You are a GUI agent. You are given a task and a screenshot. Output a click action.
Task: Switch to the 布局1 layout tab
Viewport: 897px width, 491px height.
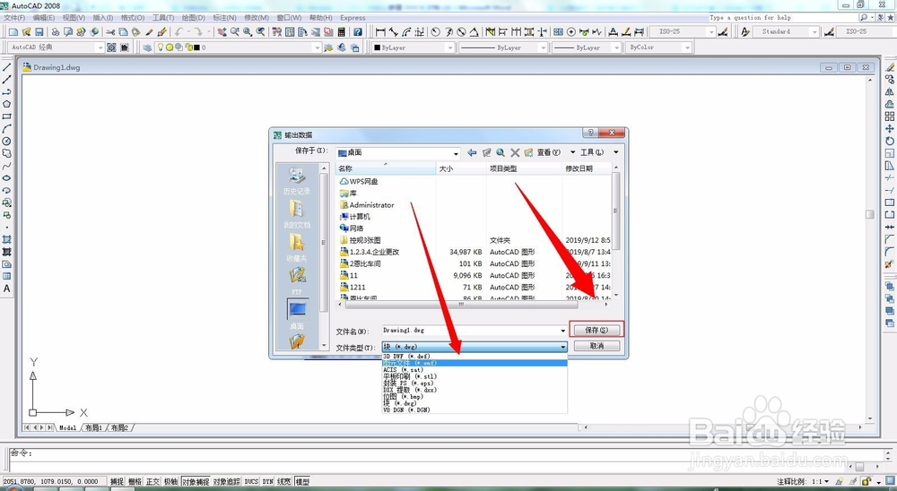[93, 427]
